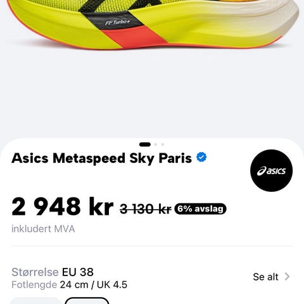
Task: Tap the inkludert MVA note
Action: click(43, 229)
